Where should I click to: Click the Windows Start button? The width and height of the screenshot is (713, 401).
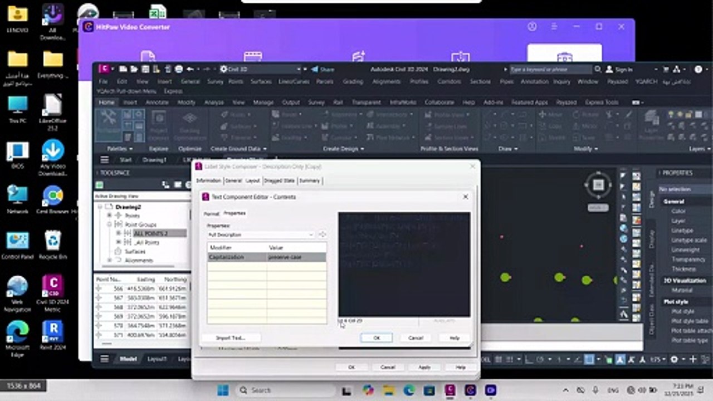tap(222, 390)
